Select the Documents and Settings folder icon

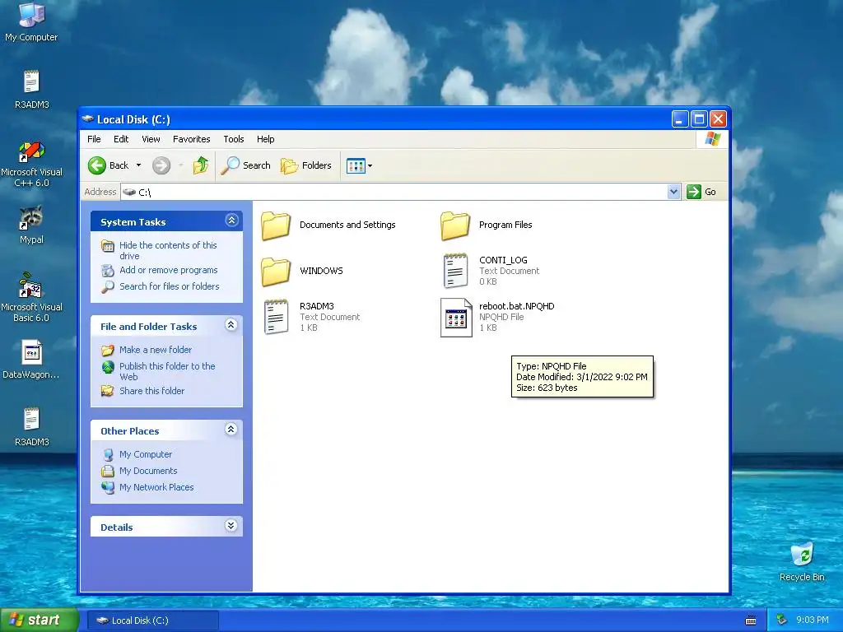click(276, 225)
